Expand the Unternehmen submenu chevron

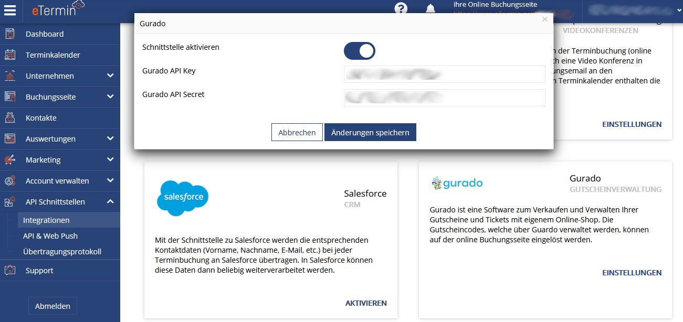(110, 76)
